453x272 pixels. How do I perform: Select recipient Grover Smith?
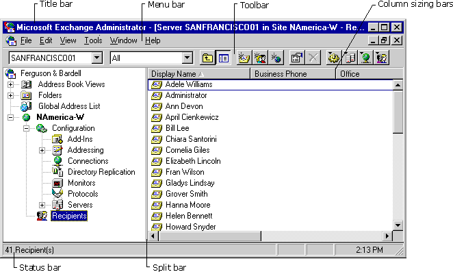pos(186,194)
